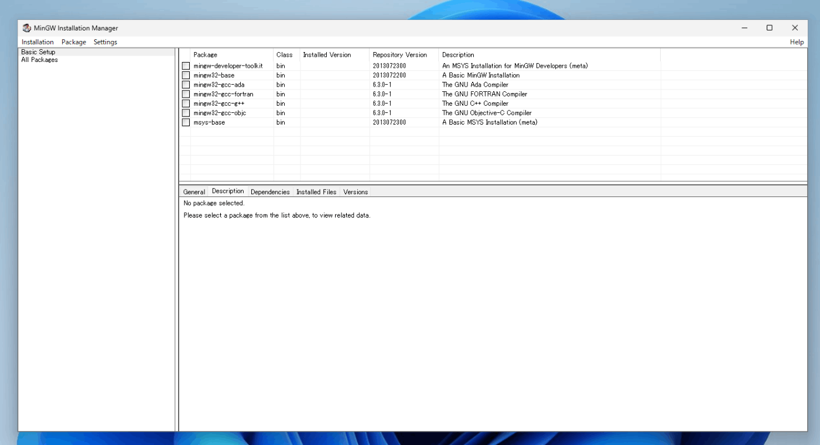Open the Settings menu
This screenshot has height=445, width=820.
tap(105, 42)
